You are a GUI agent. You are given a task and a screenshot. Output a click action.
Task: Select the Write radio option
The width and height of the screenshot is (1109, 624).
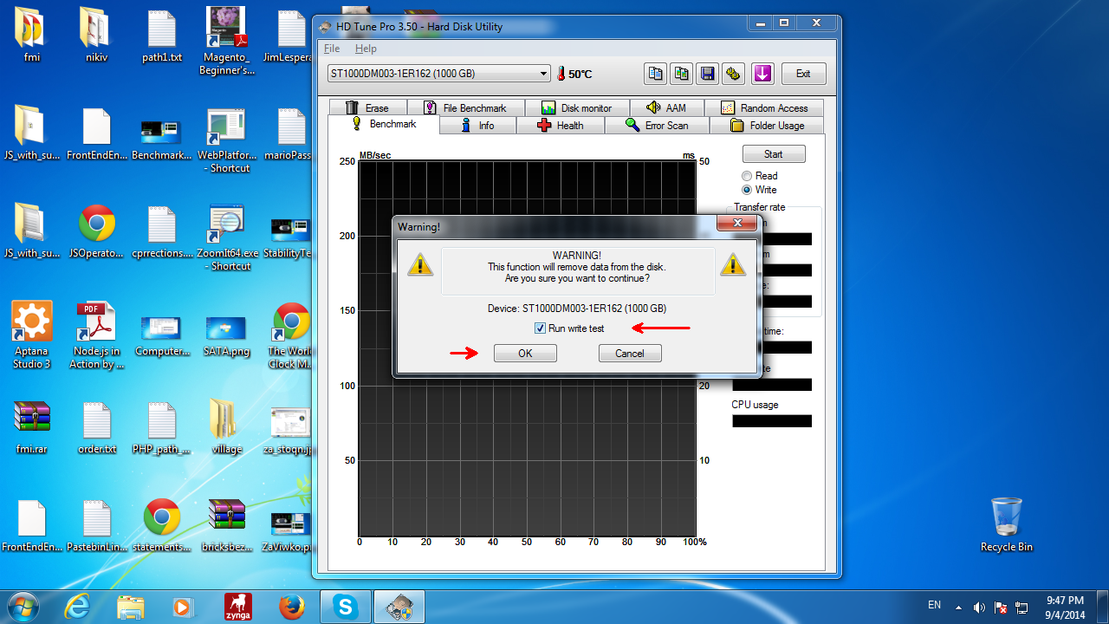click(x=747, y=190)
